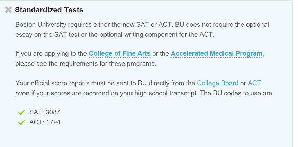Follow the College Board link
Screen dimensions: 298x147
coord(218,83)
